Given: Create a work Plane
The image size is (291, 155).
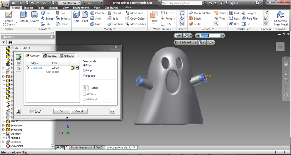Looking at the screenshot, I should tap(154, 17).
